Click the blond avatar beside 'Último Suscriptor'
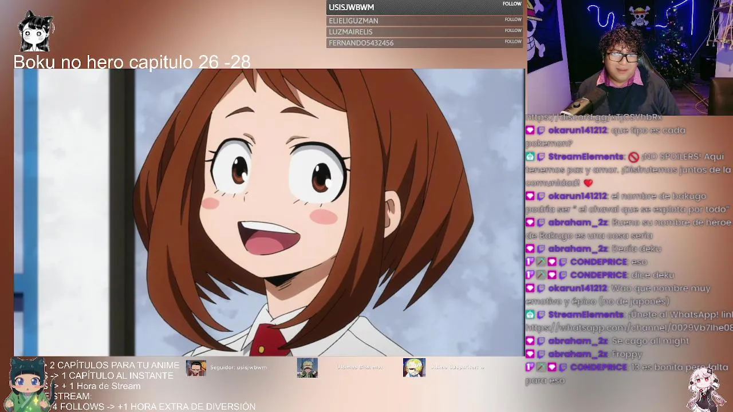Screen dimensions: 733x412 [x=414, y=367]
